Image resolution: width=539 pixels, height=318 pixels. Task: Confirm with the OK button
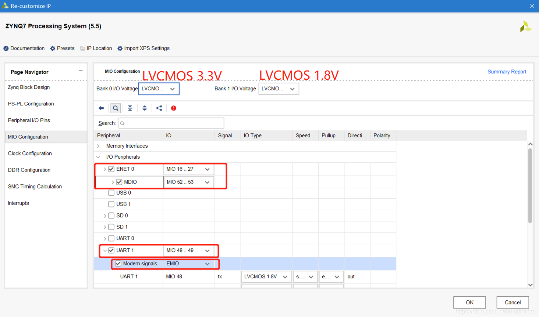(x=469, y=303)
